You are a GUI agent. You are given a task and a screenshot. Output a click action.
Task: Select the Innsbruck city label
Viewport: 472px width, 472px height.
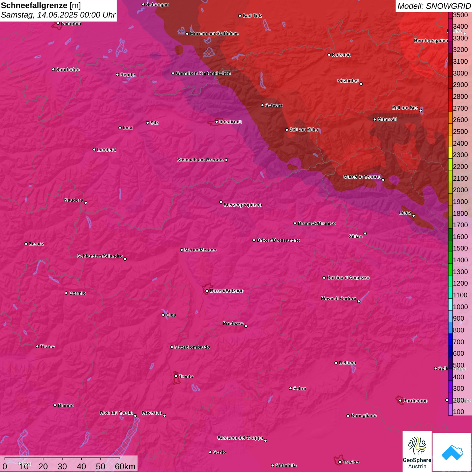231,122
